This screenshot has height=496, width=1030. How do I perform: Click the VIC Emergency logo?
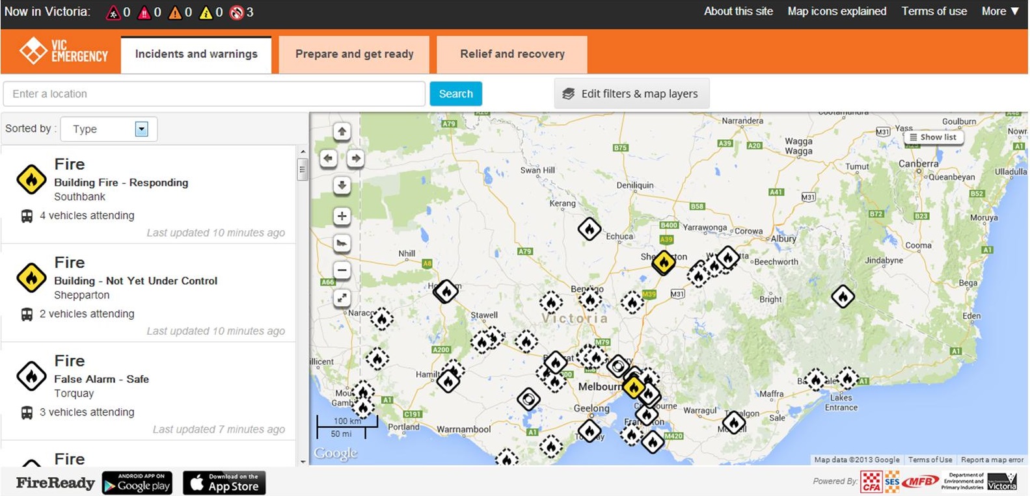pos(63,51)
